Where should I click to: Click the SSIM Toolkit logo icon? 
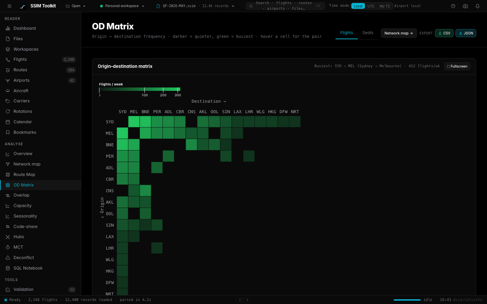[23, 6]
